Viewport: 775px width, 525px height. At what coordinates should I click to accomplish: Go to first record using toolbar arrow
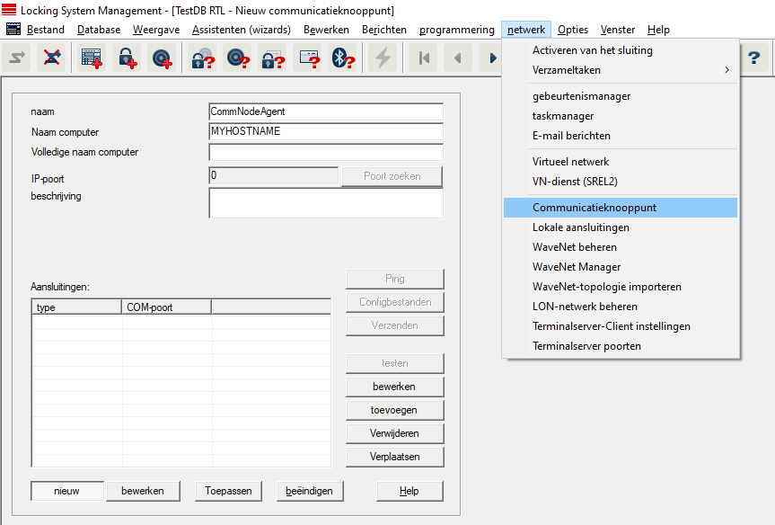tap(423, 58)
